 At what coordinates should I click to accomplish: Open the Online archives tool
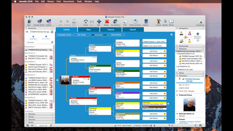[x=135, y=21]
